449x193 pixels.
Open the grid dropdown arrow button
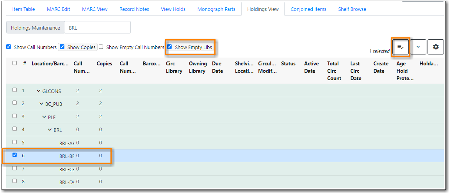pos(418,47)
